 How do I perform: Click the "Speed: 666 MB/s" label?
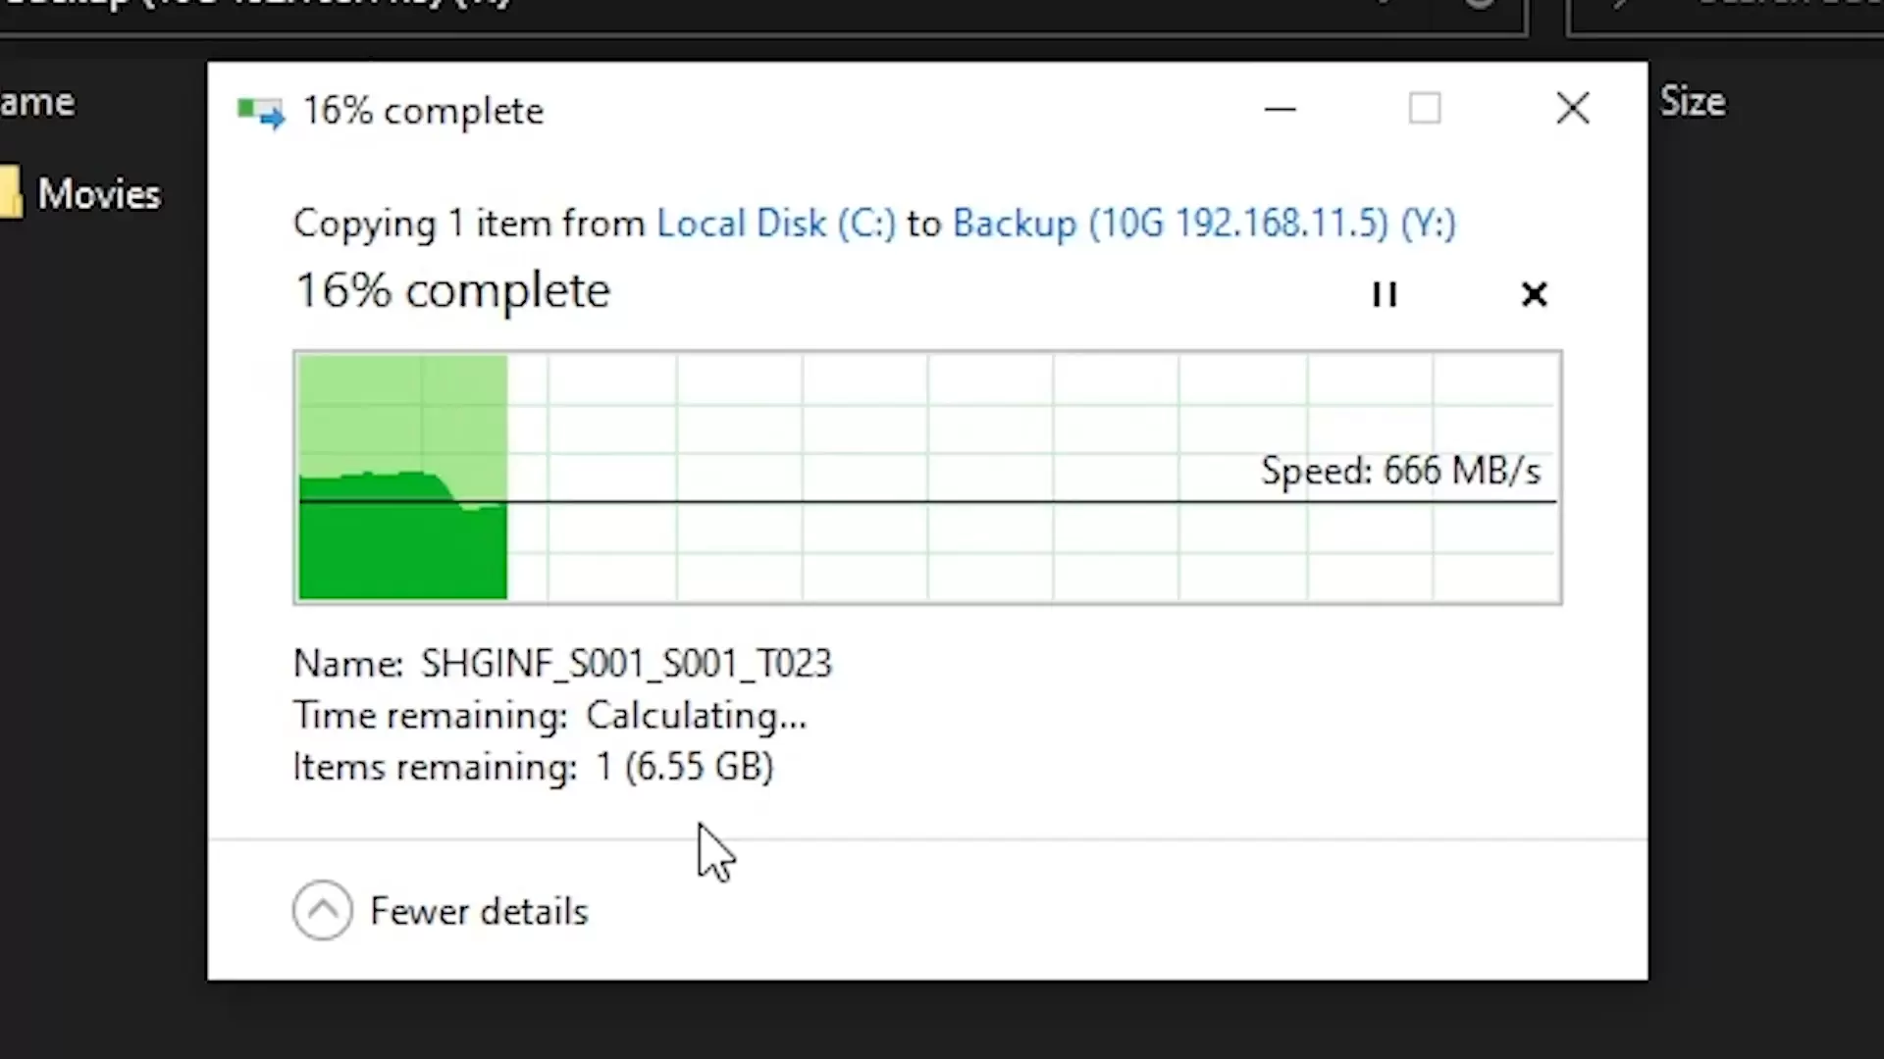click(1400, 471)
